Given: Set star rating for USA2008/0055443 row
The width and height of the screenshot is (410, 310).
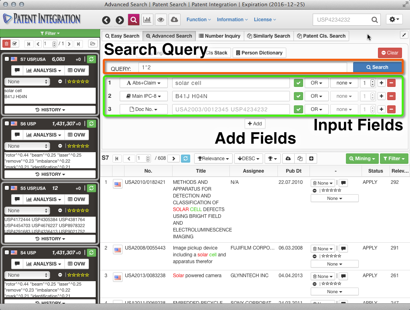Looking at the screenshot, I should [331, 256].
